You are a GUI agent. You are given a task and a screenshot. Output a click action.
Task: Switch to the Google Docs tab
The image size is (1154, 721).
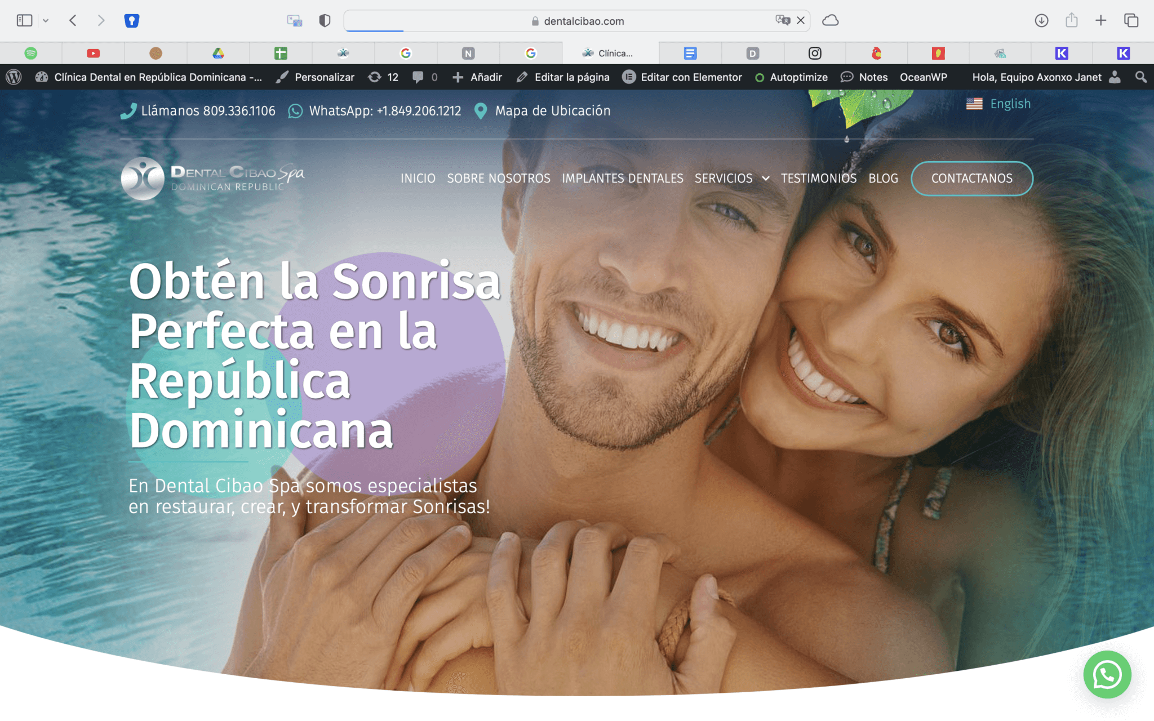(690, 53)
